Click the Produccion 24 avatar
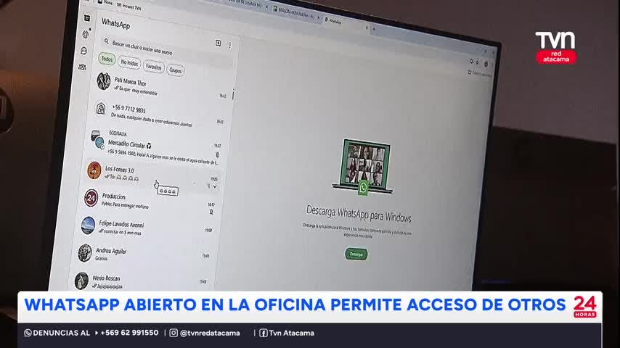Image resolution: width=620 pixels, height=348 pixels. pos(91,199)
